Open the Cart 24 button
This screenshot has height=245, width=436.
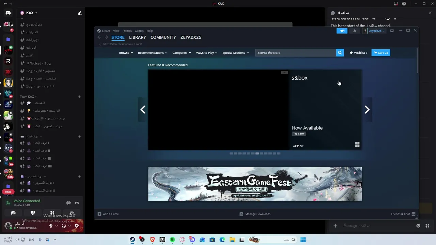380,53
